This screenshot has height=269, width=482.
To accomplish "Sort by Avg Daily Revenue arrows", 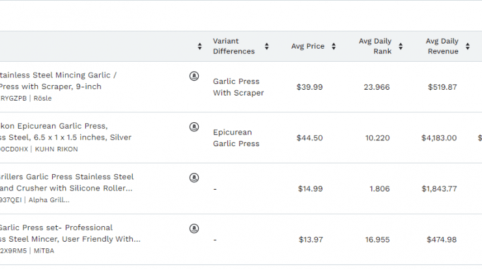I will [468, 46].
